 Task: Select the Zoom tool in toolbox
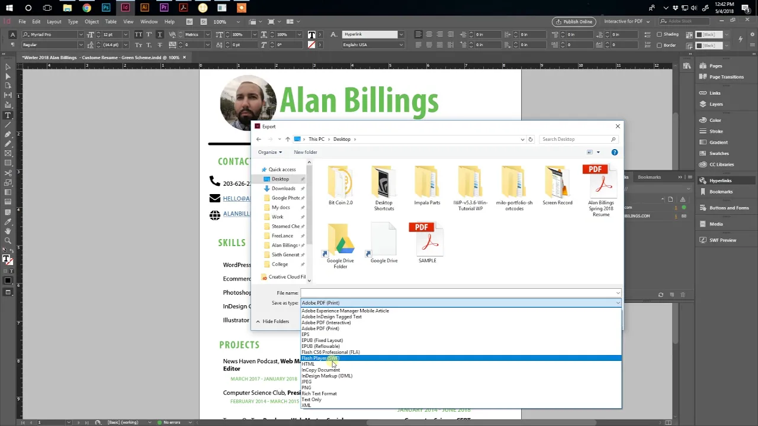point(8,241)
